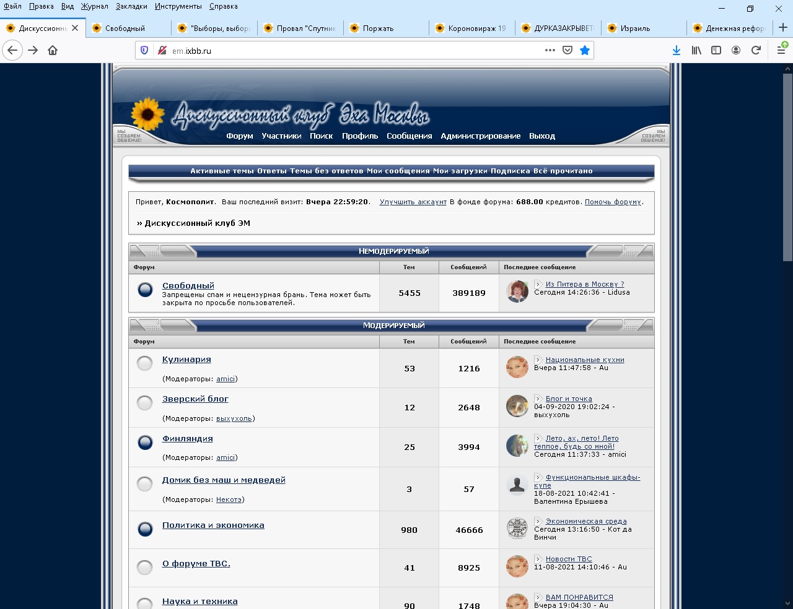Switch to the Короновираж browser tab
This screenshot has width=793, height=609.
point(473,28)
